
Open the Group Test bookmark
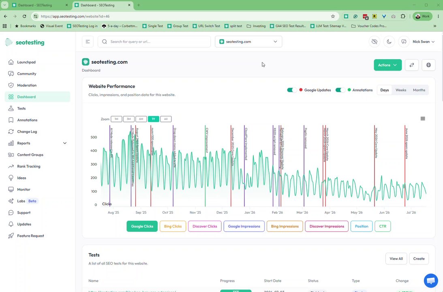(178, 26)
